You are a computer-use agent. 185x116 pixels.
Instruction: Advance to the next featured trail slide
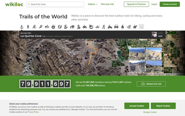[x=164, y=55]
